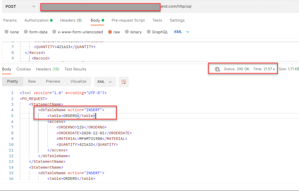Select the binary body radio button
The image size is (299, 191).
127,32
